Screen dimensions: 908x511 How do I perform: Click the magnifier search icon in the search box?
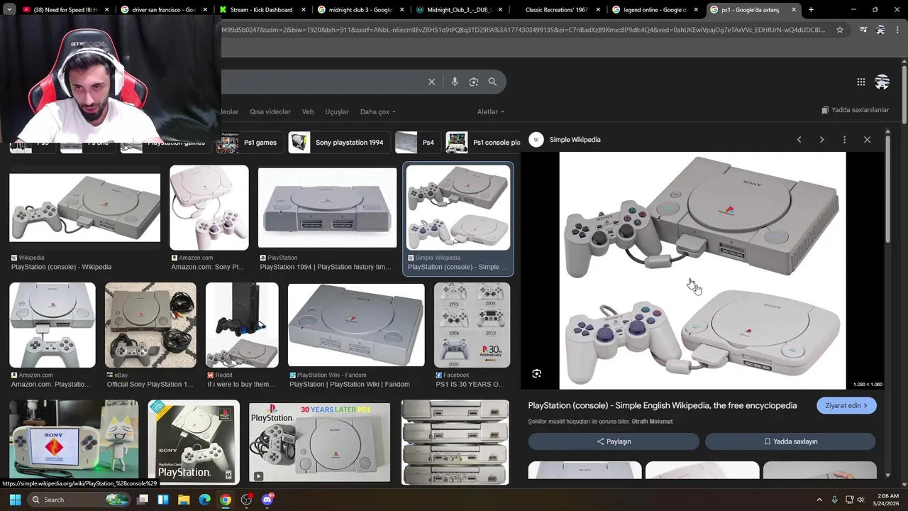[x=492, y=82]
